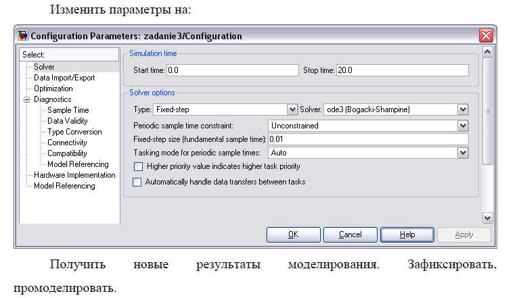
Task: Select Data Import/Export in the tree
Action: [x=64, y=78]
